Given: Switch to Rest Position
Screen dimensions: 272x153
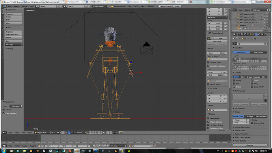Looking at the screenshot, I should click(259, 52).
